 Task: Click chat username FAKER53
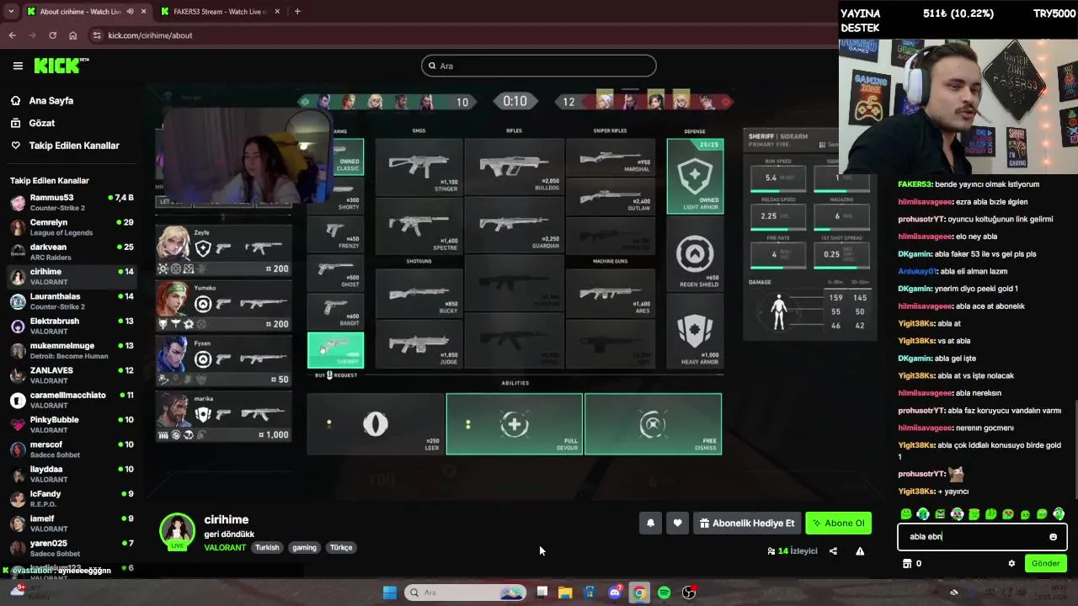click(915, 184)
